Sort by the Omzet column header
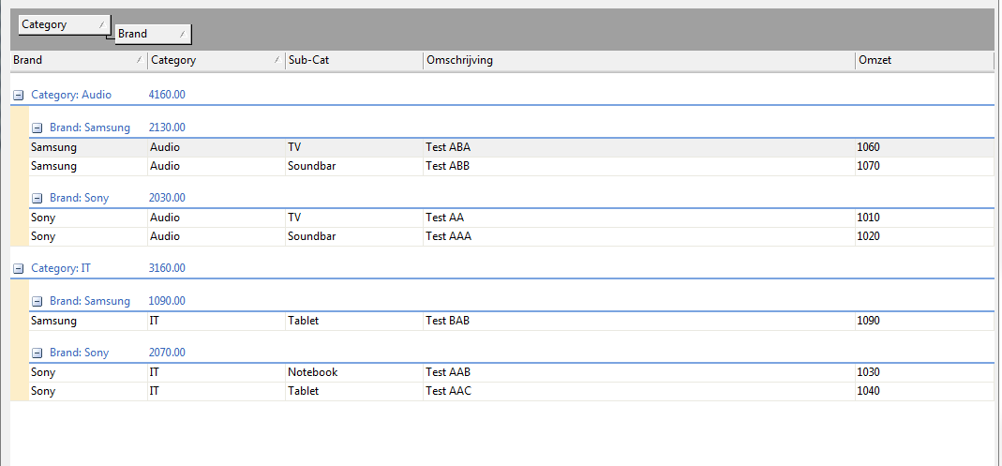The width and height of the screenshot is (1002, 466). [x=923, y=61]
